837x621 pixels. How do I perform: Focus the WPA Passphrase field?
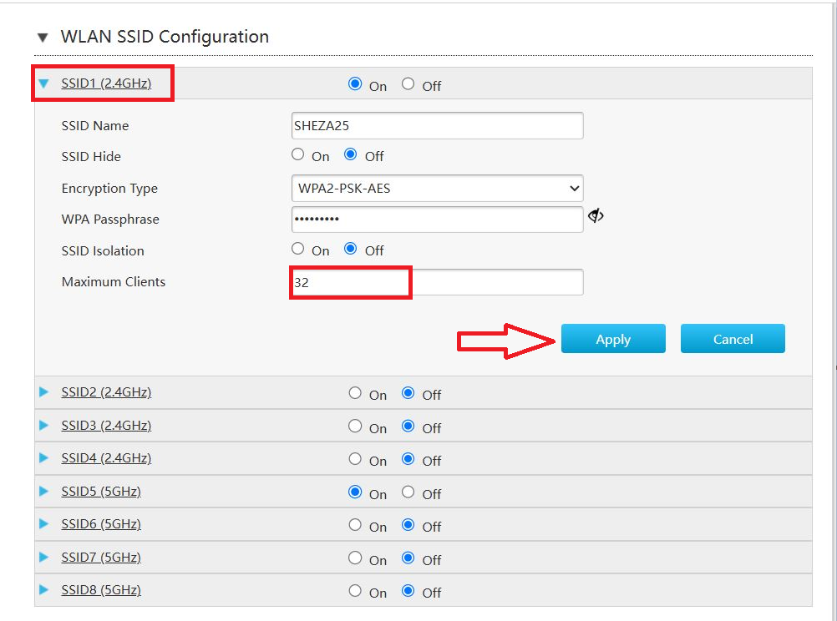437,220
